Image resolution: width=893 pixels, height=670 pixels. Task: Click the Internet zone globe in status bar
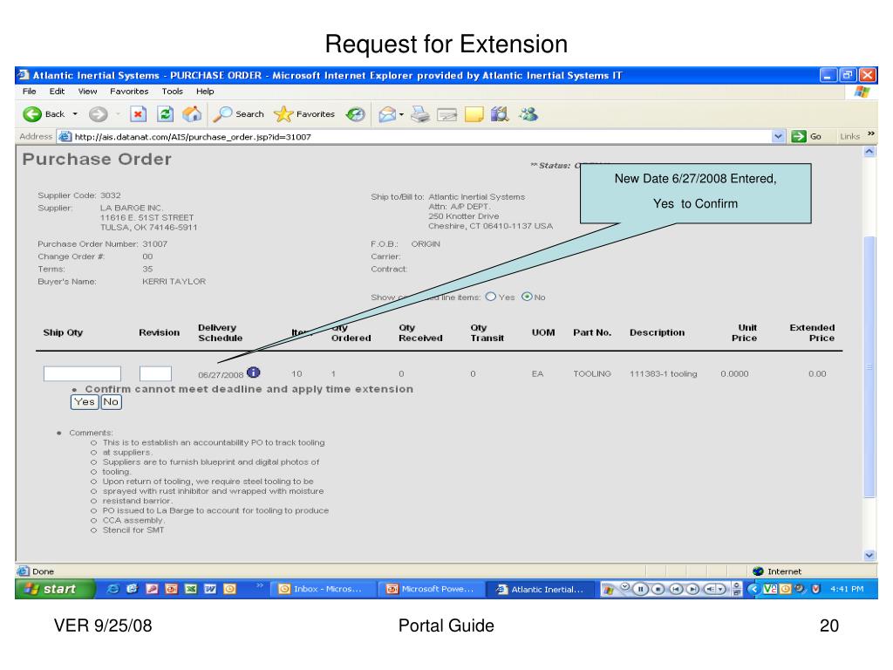[758, 571]
